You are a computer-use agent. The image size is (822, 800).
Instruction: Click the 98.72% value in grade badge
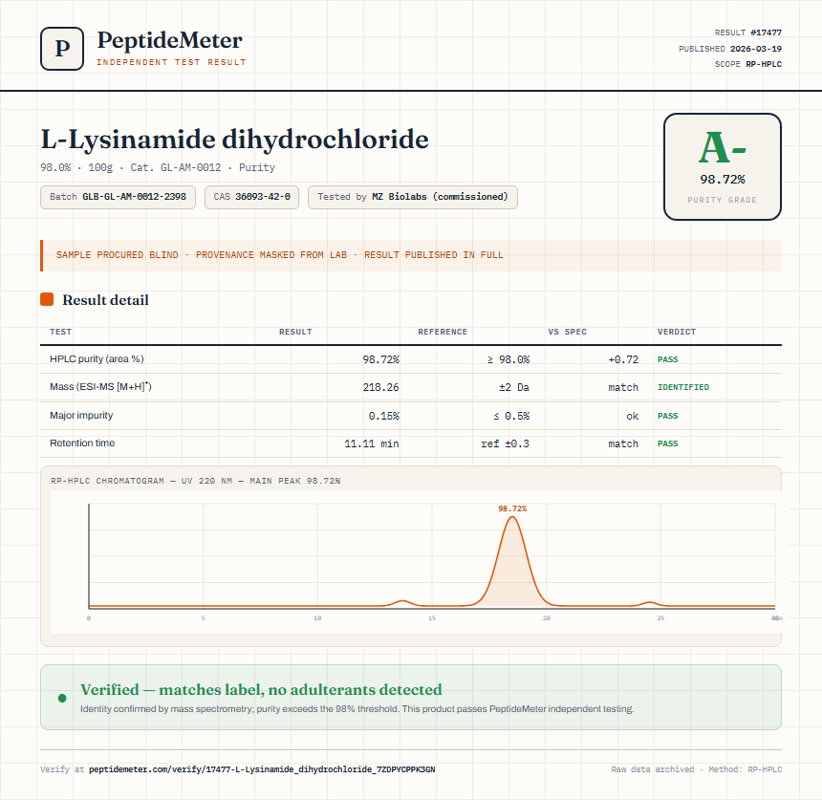723,180
